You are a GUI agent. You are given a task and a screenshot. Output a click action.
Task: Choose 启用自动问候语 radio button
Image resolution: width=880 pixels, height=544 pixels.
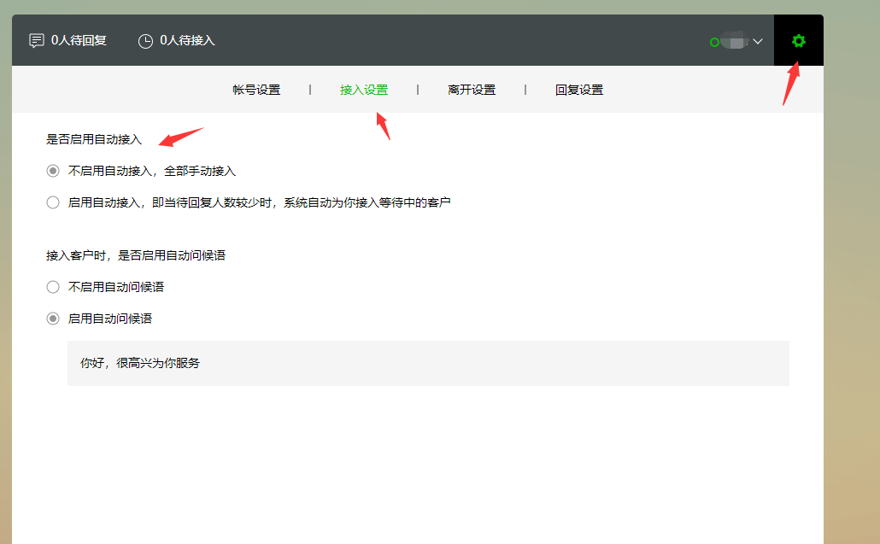click(x=53, y=319)
